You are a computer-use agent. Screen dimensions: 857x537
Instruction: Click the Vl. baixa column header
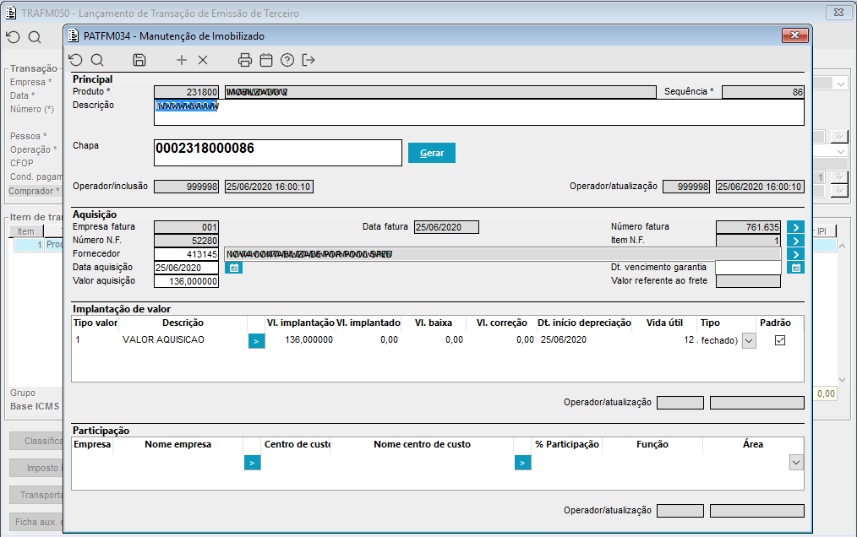(x=434, y=323)
